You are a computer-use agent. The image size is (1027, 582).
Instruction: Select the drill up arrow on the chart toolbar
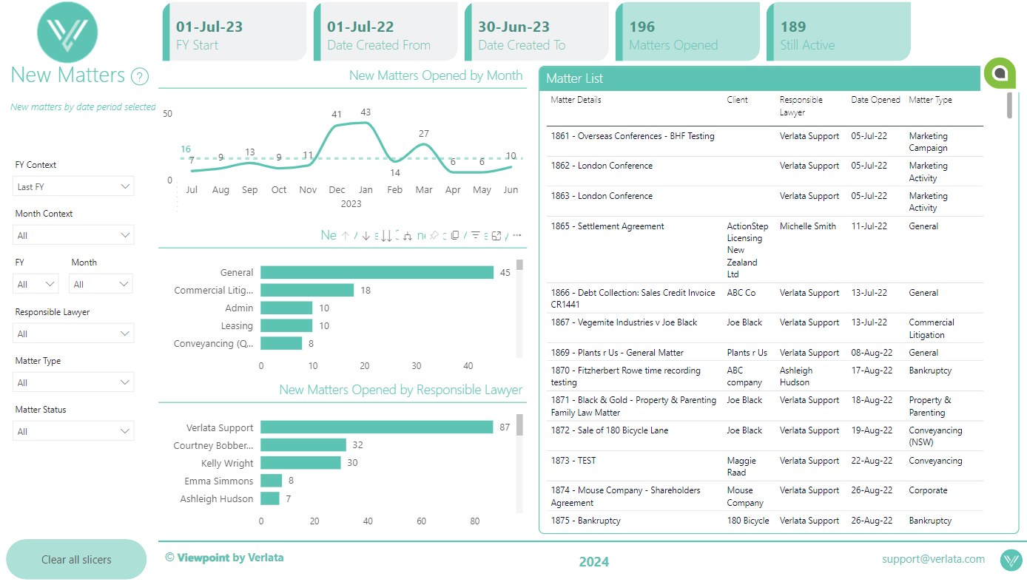point(345,235)
